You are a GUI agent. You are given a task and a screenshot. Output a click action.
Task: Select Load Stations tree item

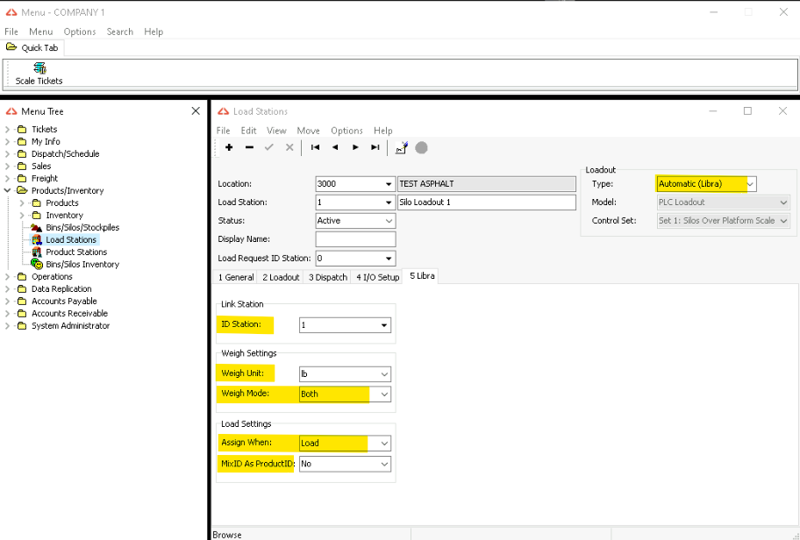point(71,239)
